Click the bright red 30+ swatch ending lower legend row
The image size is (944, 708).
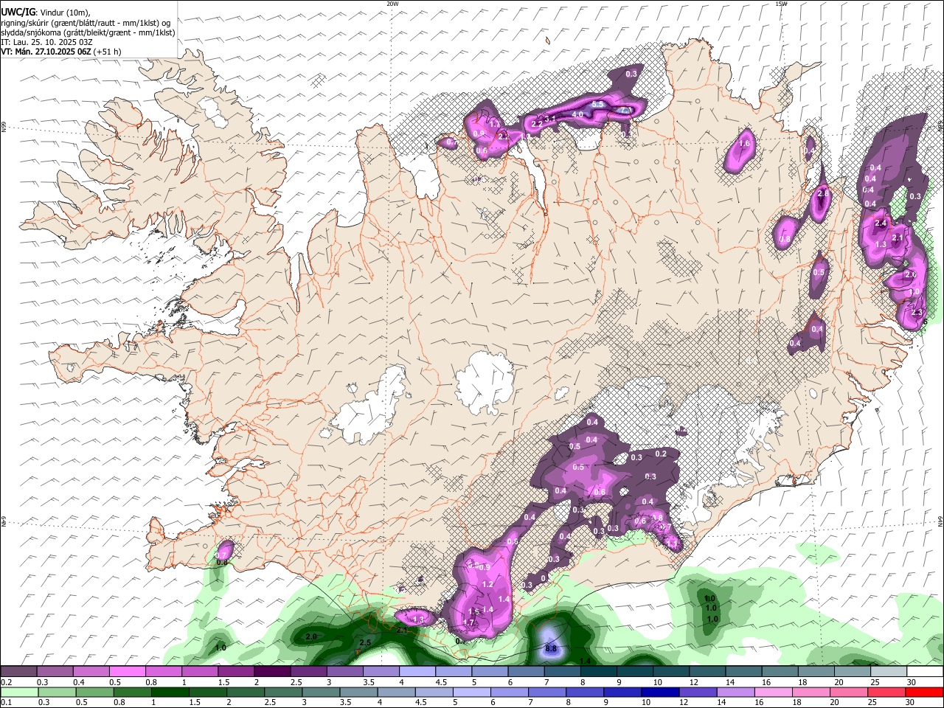coord(924,691)
